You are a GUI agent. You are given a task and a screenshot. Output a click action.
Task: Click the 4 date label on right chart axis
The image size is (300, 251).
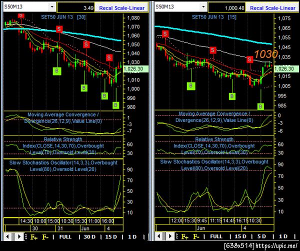pyautogui.click(x=244, y=228)
